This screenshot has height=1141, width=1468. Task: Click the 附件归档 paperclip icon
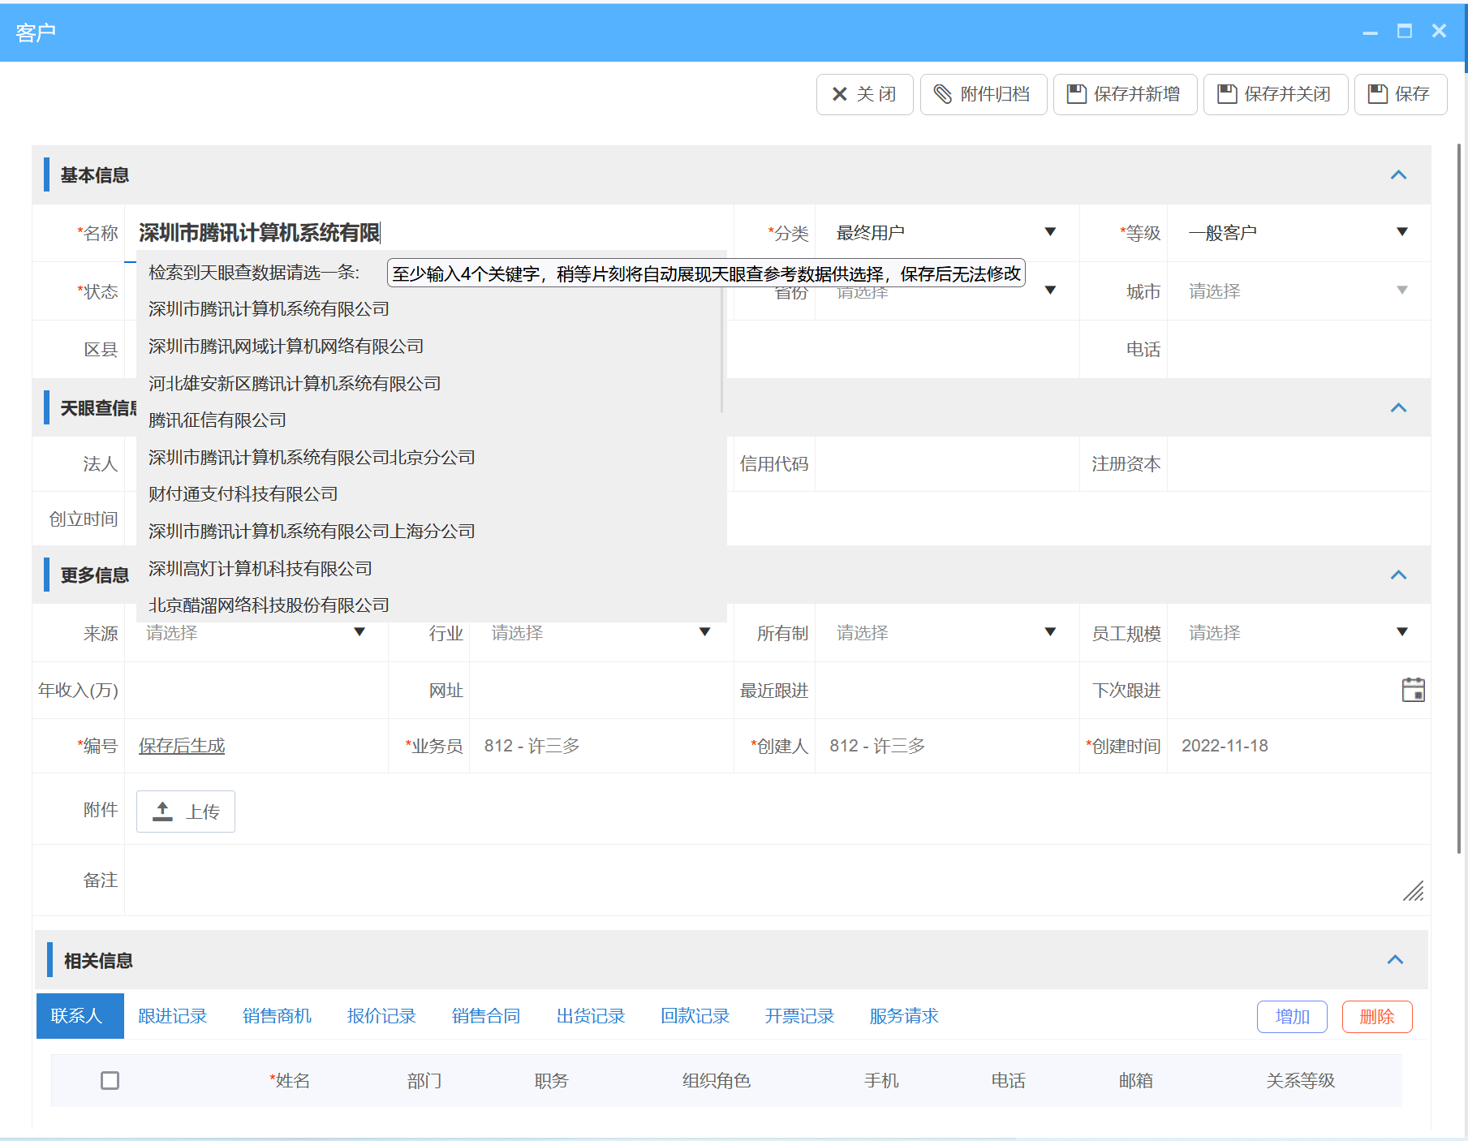pyautogui.click(x=942, y=94)
